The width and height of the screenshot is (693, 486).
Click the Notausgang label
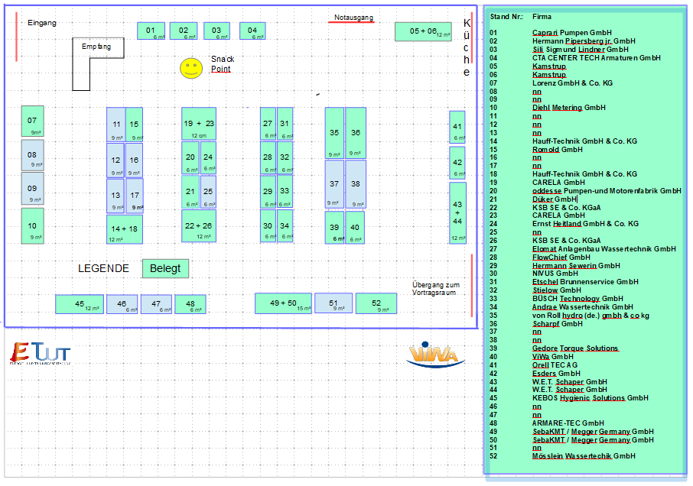pos(353,18)
